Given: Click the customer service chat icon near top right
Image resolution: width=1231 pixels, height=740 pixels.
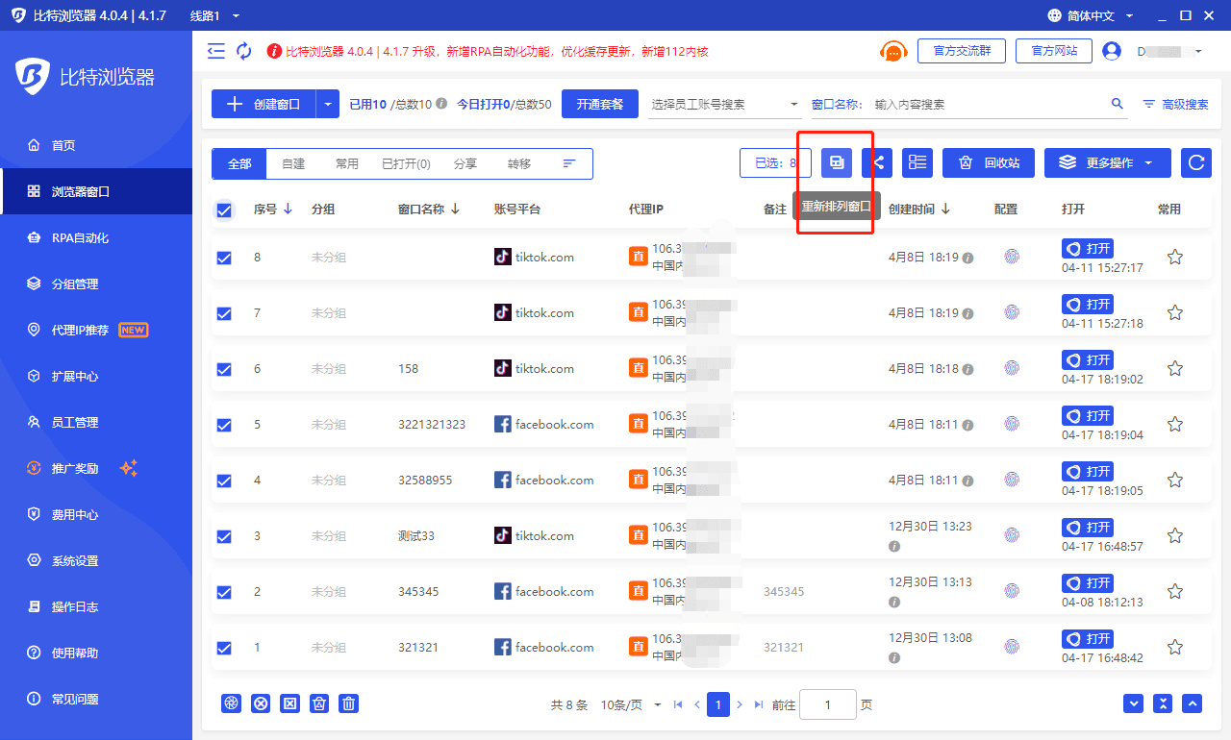Looking at the screenshot, I should point(892,51).
